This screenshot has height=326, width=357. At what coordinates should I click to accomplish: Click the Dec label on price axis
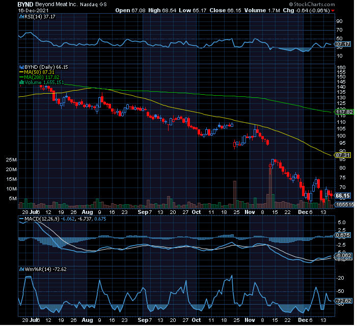(x=303, y=212)
